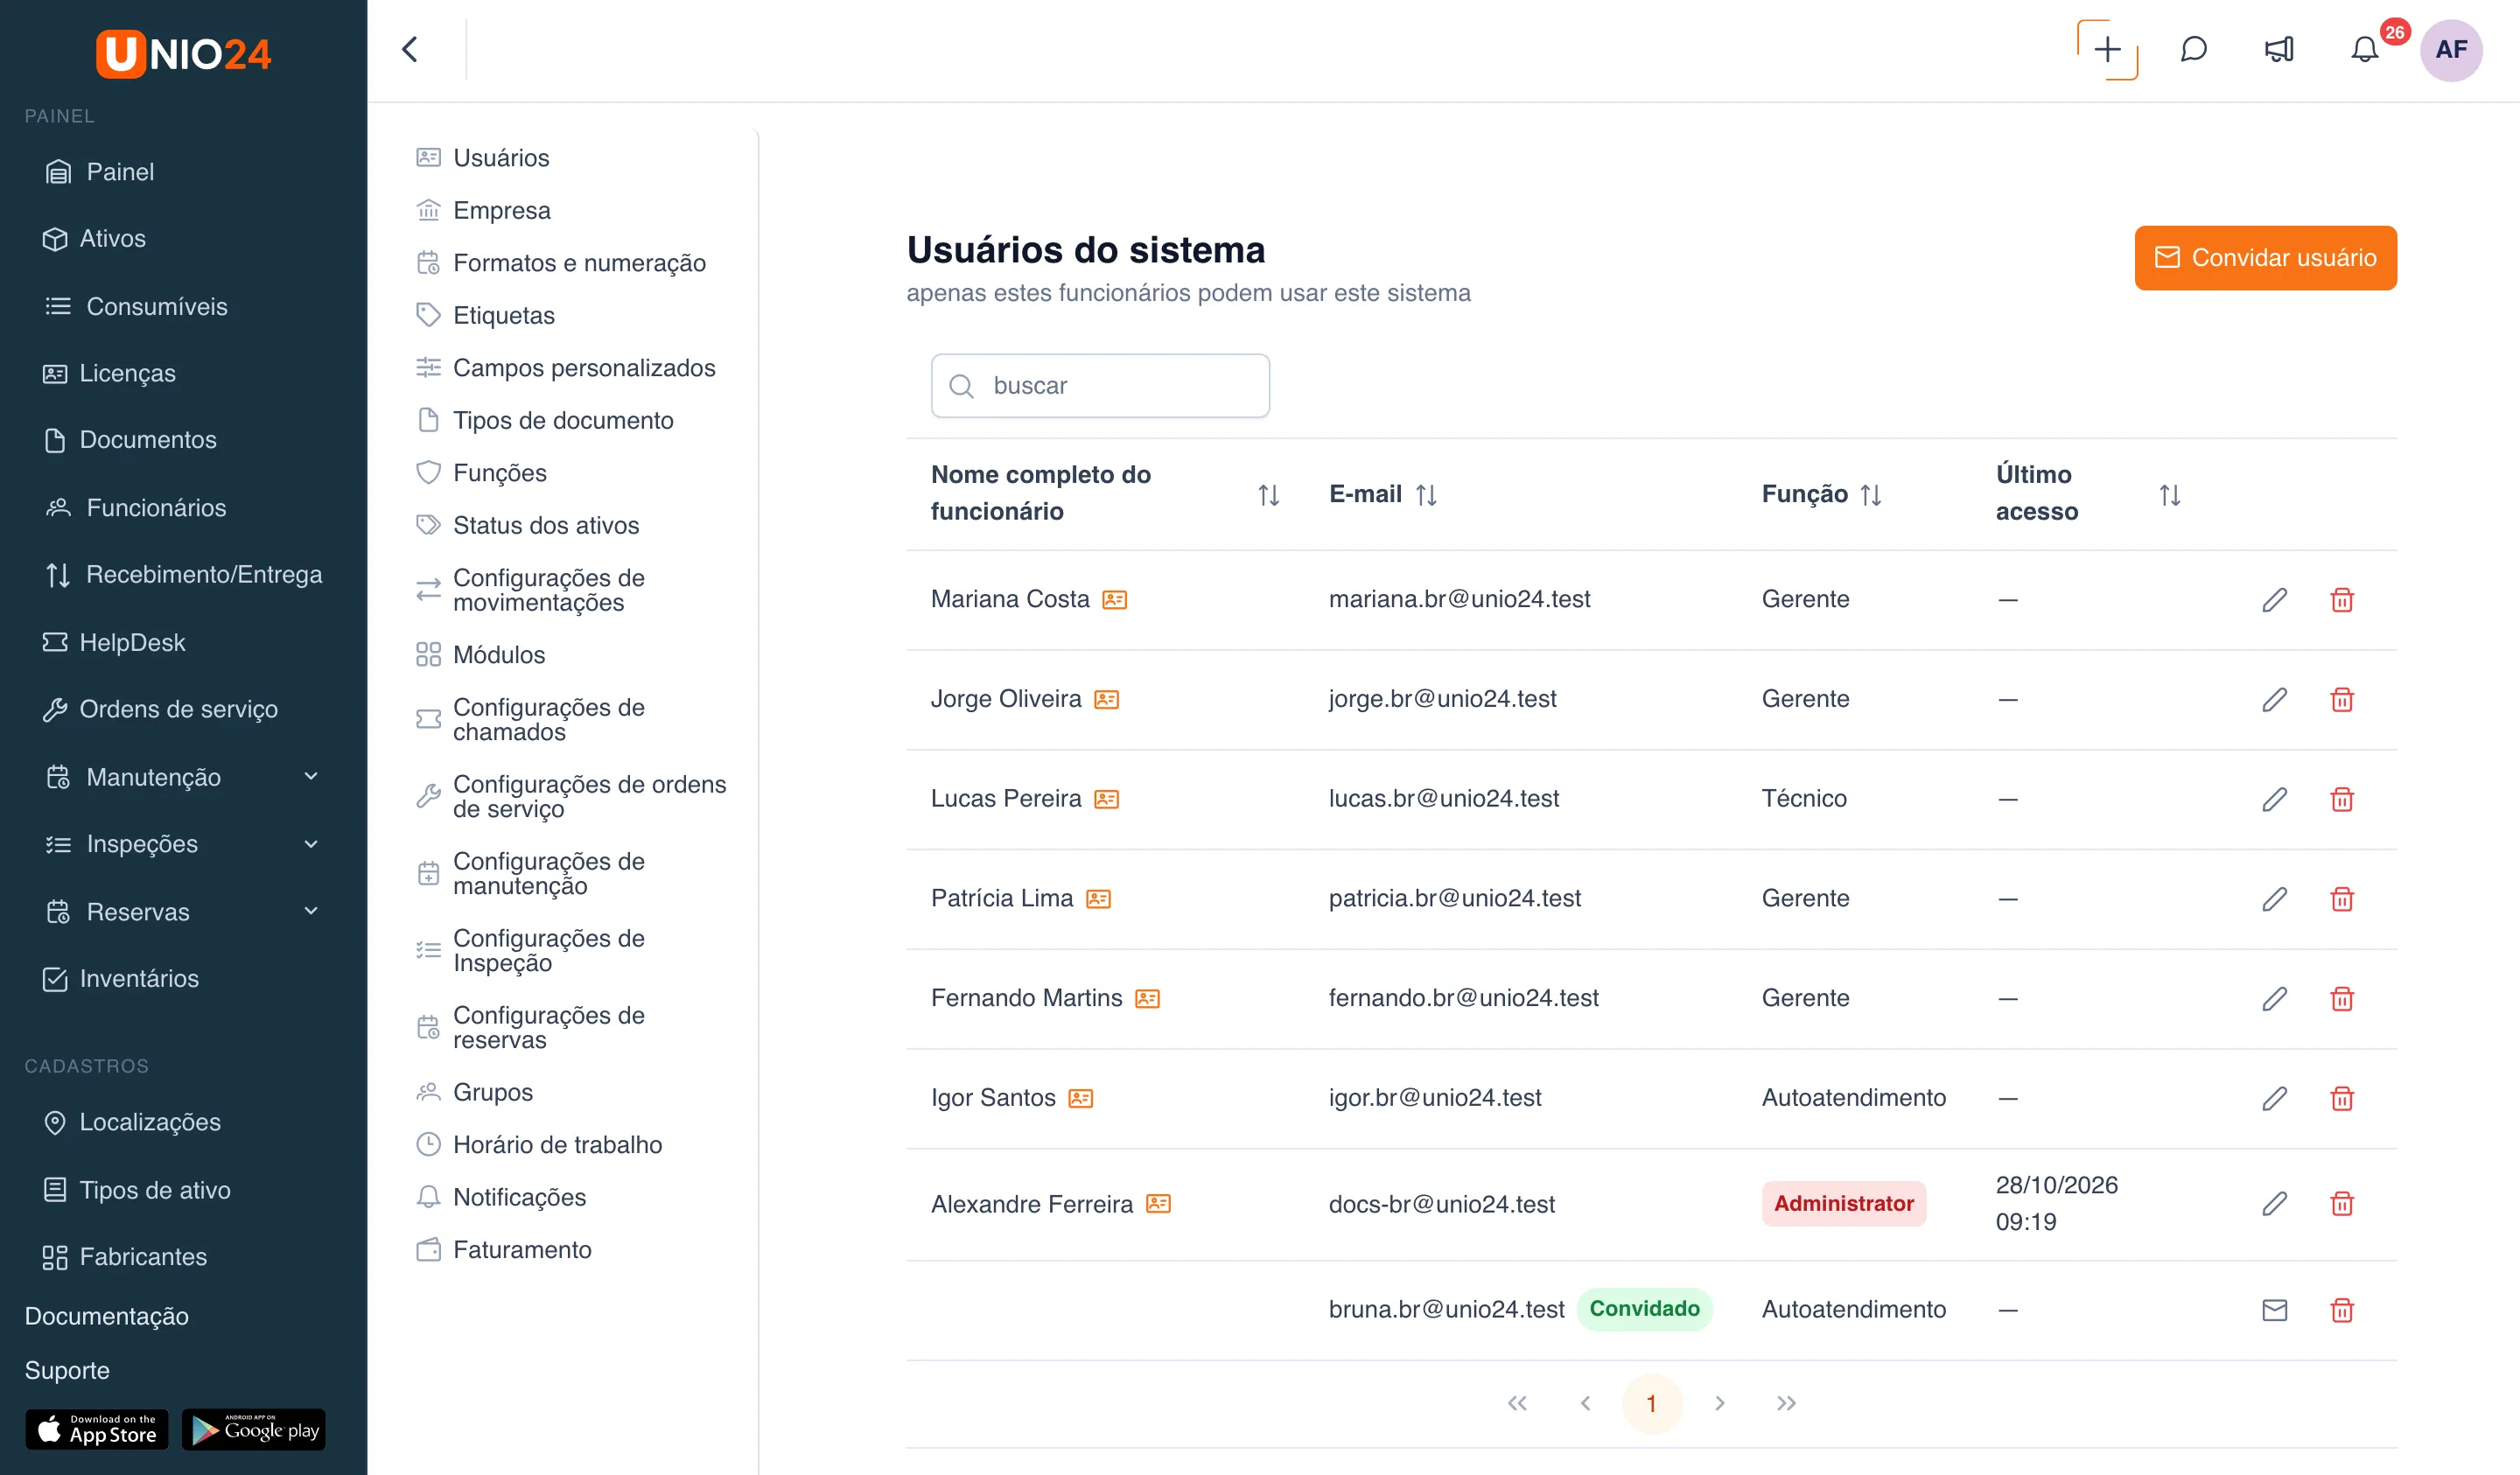Image resolution: width=2520 pixels, height=1475 pixels.
Task: Open the Horário de trabalho settings
Action: coord(557,1144)
